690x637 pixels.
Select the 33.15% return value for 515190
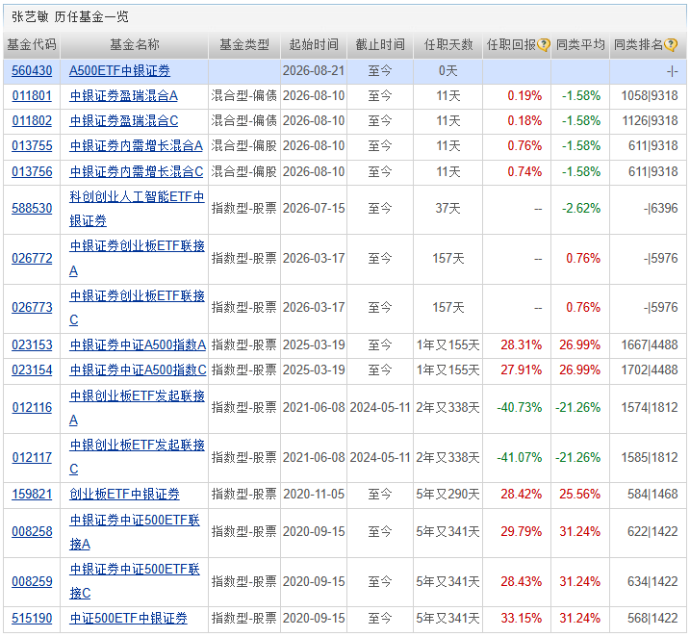tap(521, 618)
